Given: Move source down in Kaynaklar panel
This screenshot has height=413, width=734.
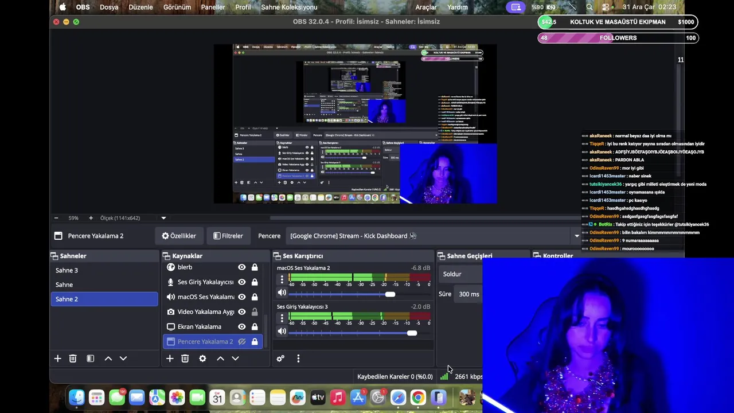Looking at the screenshot, I should coord(235,359).
